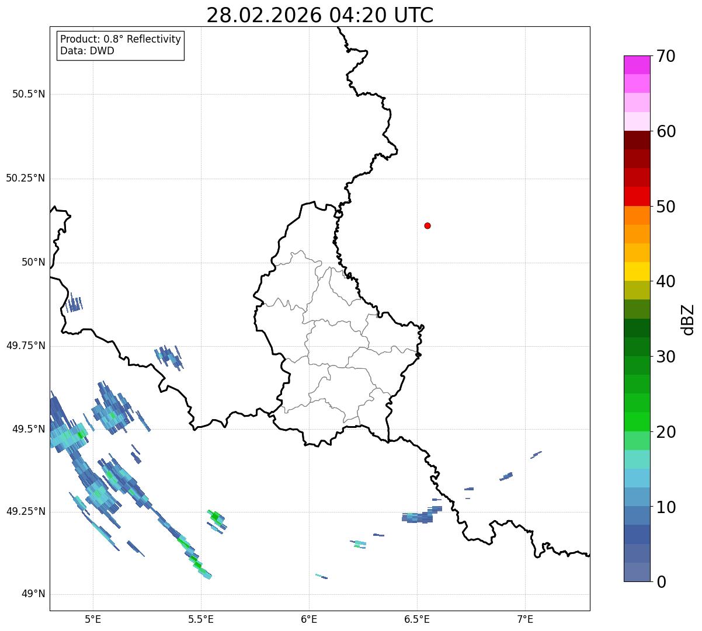The width and height of the screenshot is (702, 631).
Task: Click the latitude label 50.25°N
Action: 25,179
